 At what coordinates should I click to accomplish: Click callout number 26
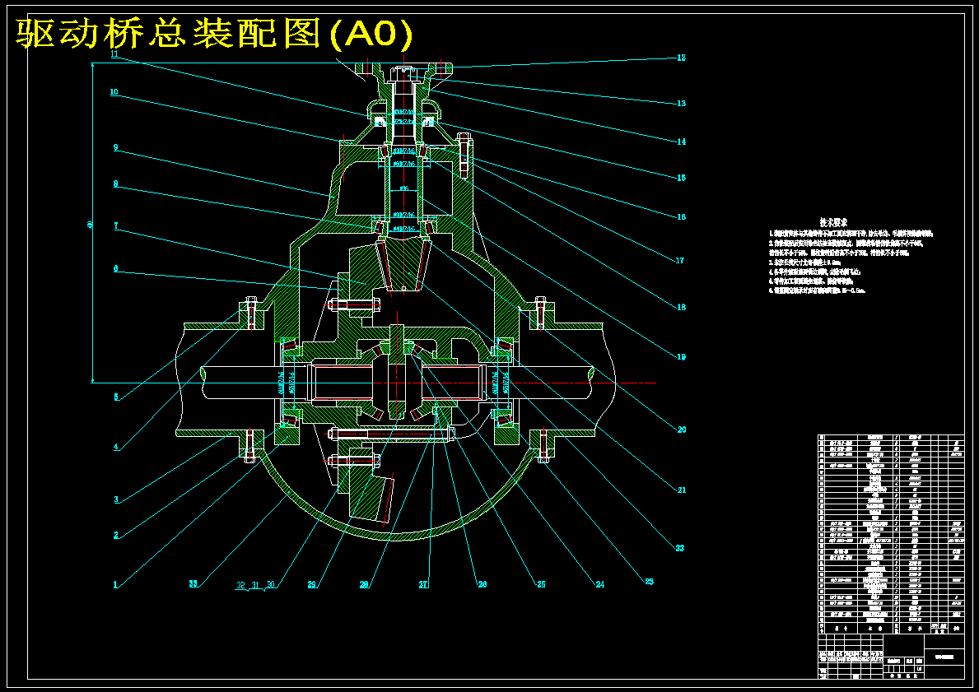click(x=482, y=585)
